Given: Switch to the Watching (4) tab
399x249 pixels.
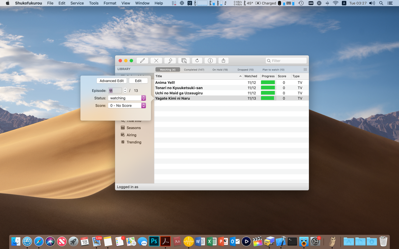Looking at the screenshot, I should pos(168,69).
